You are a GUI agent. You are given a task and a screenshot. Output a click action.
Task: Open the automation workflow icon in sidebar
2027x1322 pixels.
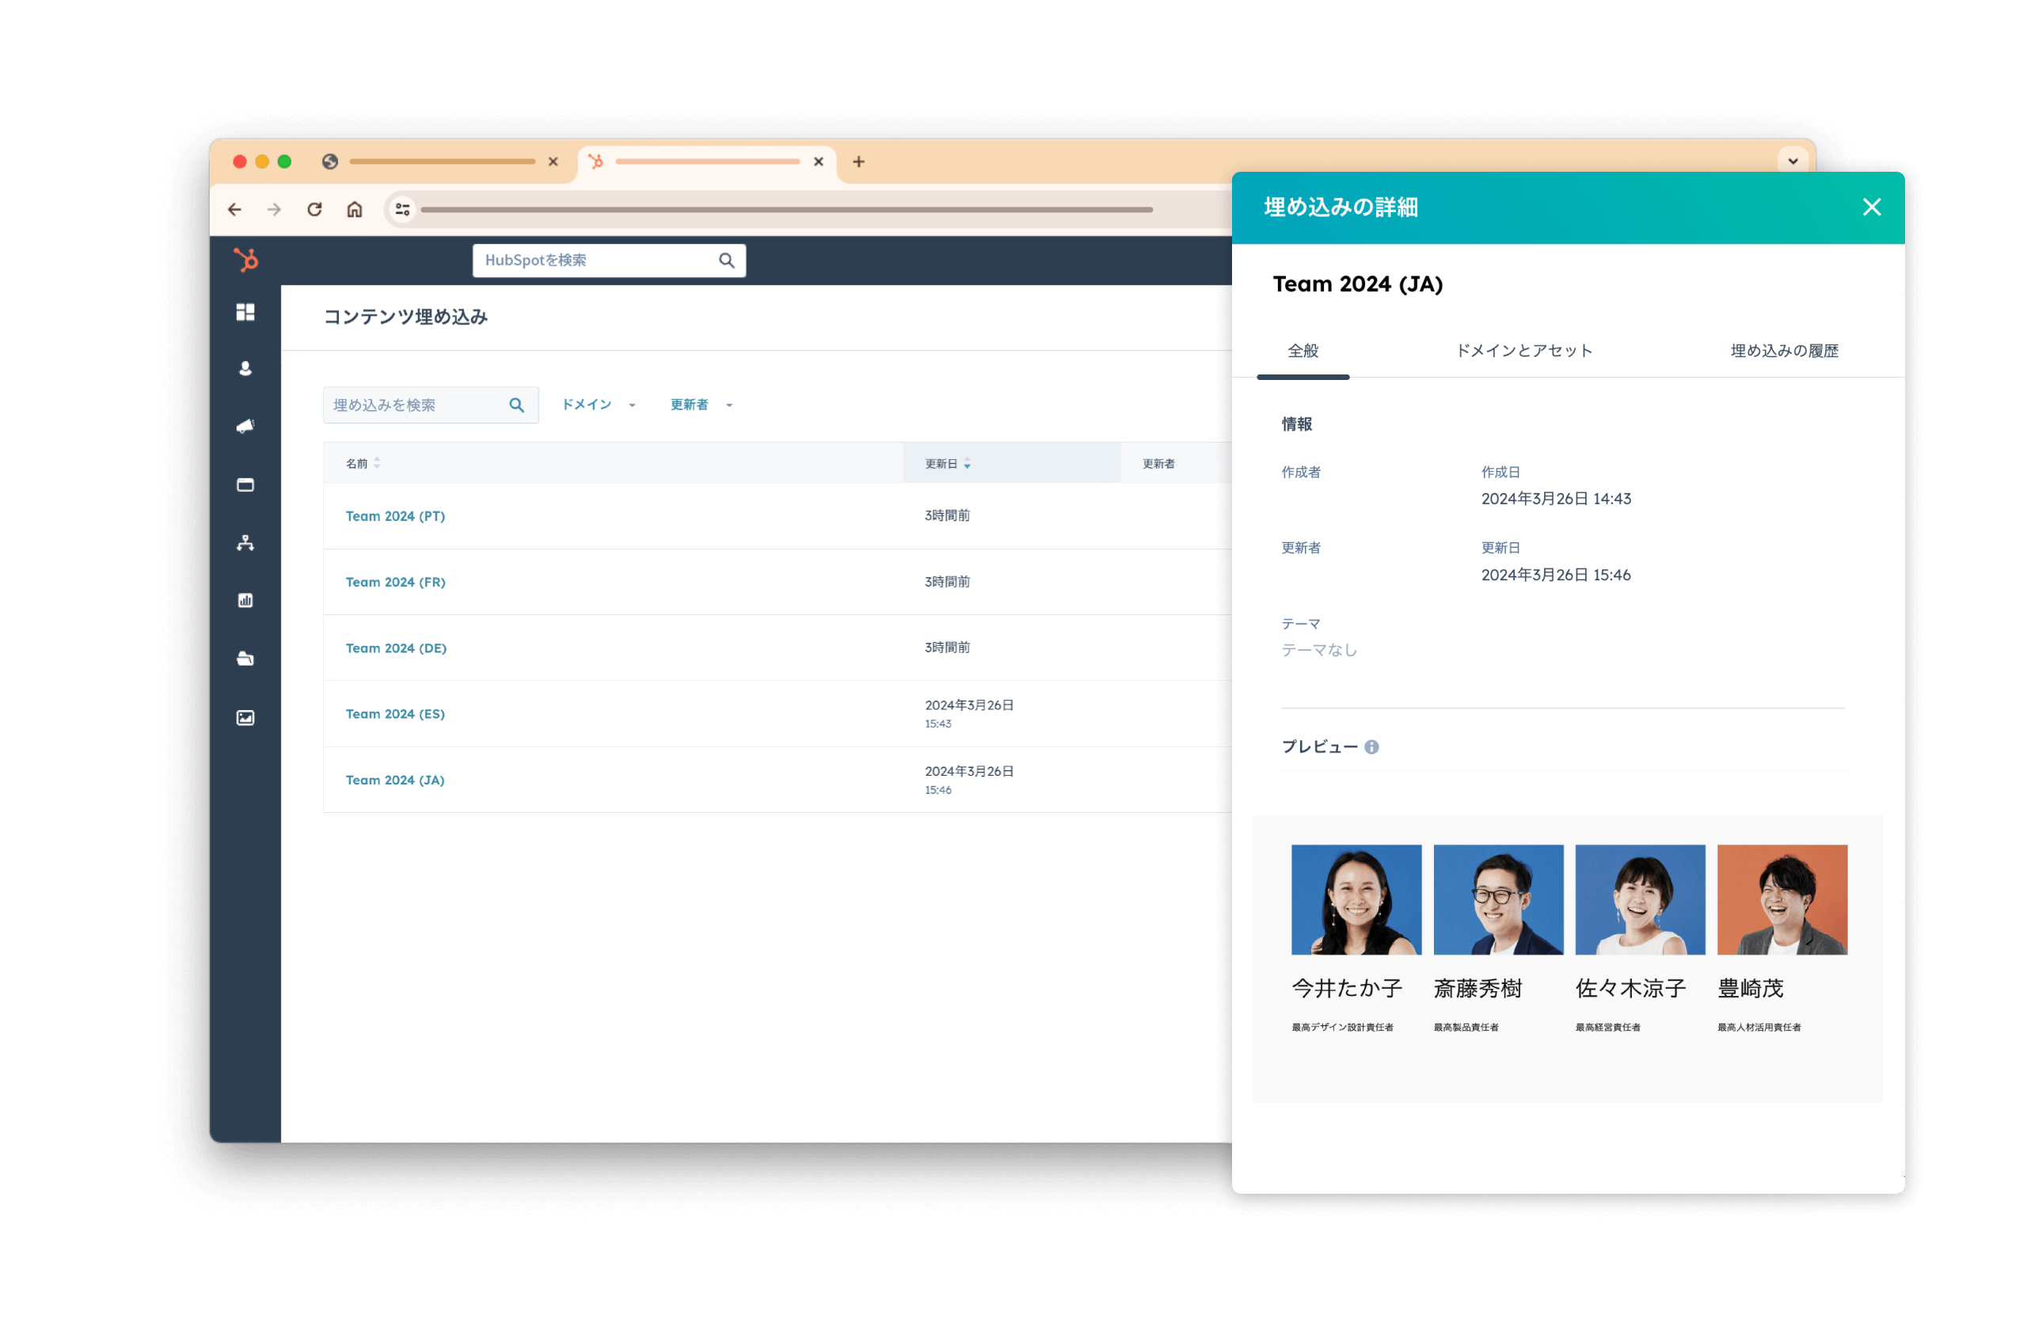[245, 543]
